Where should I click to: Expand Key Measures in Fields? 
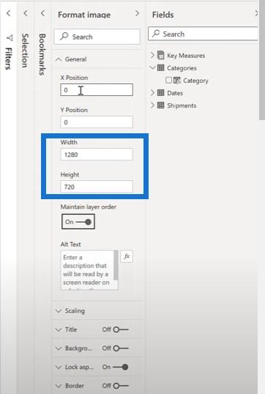click(152, 55)
